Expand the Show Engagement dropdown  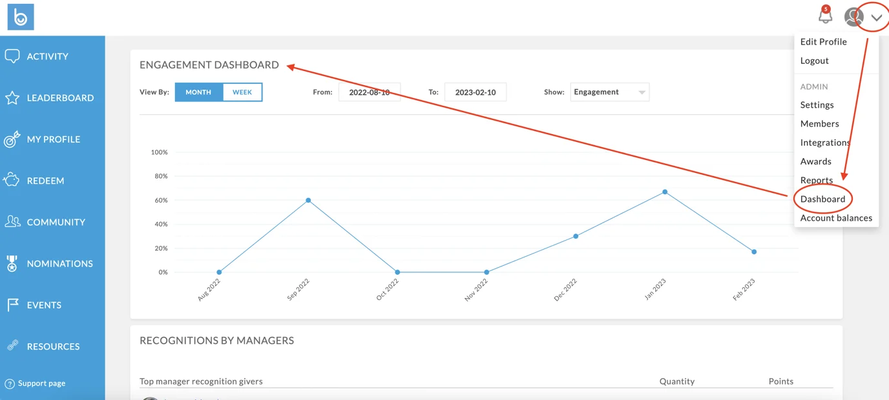609,92
